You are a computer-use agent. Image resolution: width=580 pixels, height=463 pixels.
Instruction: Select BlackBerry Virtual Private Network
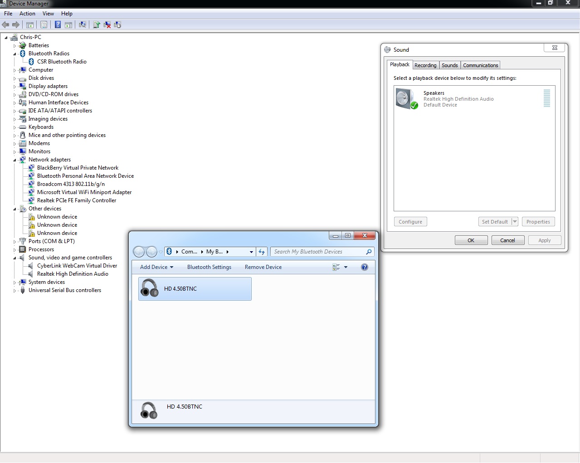click(78, 168)
